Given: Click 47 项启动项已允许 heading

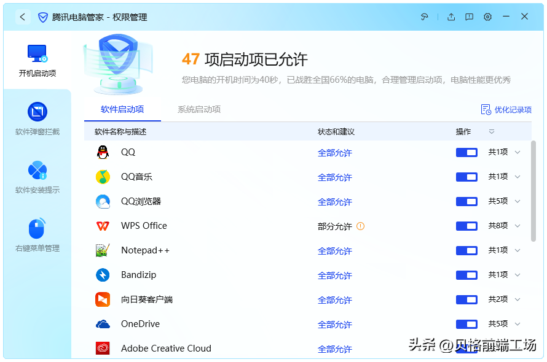Looking at the screenshot, I should 245,60.
